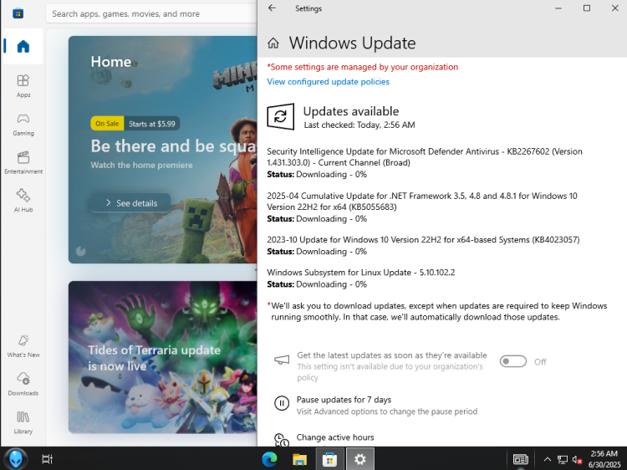The image size is (627, 470).
Task: Click the network tray icon
Action: [563, 460]
